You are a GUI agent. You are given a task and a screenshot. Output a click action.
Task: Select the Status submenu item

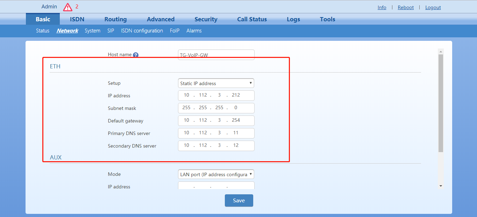pyautogui.click(x=43, y=31)
